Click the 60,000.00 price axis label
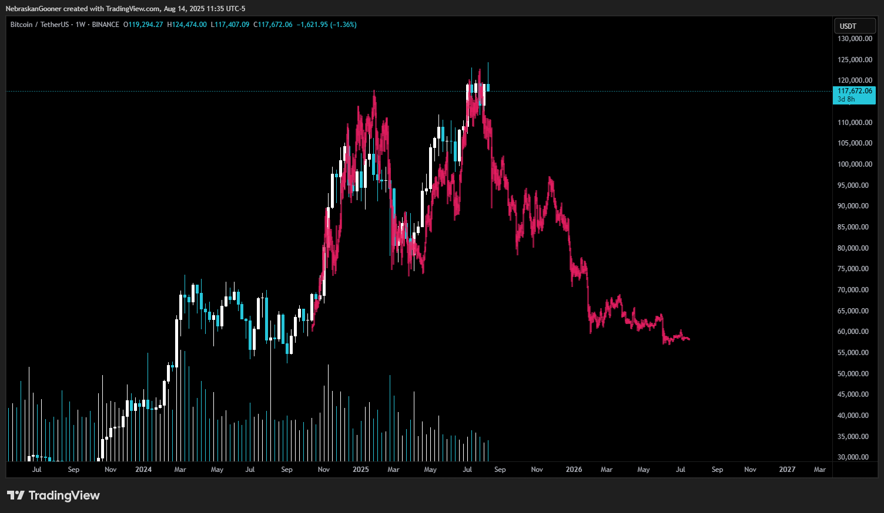This screenshot has height=513, width=884. 853,332
